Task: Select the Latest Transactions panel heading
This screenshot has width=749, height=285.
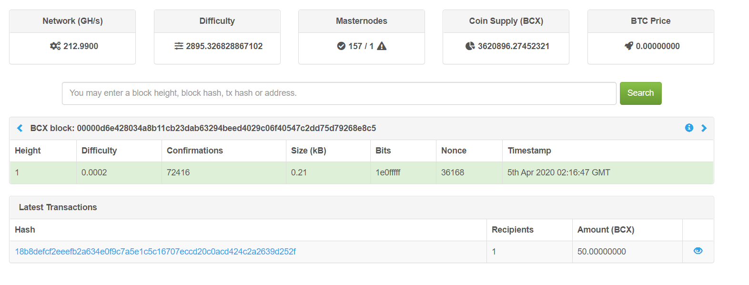Action: (x=58, y=207)
